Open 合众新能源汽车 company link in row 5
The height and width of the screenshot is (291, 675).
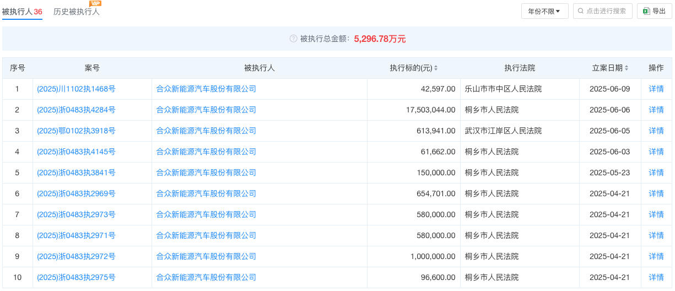tap(207, 173)
